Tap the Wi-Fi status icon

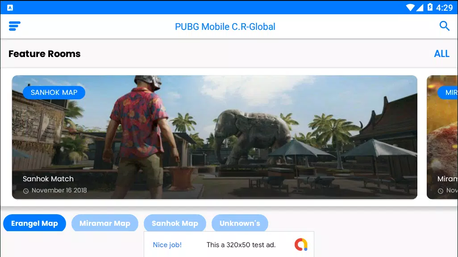(410, 7)
